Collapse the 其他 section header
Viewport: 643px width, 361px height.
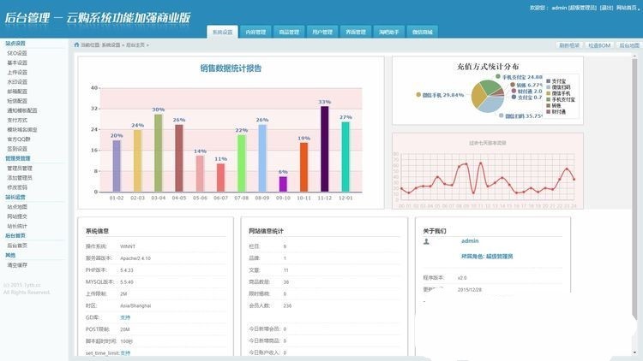click(10, 255)
